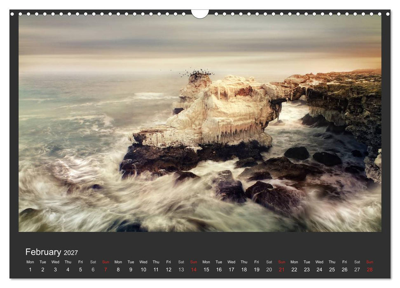Image resolution: width=400 pixels, height=288 pixels.
Task: Select date 20
Action: click(x=269, y=269)
